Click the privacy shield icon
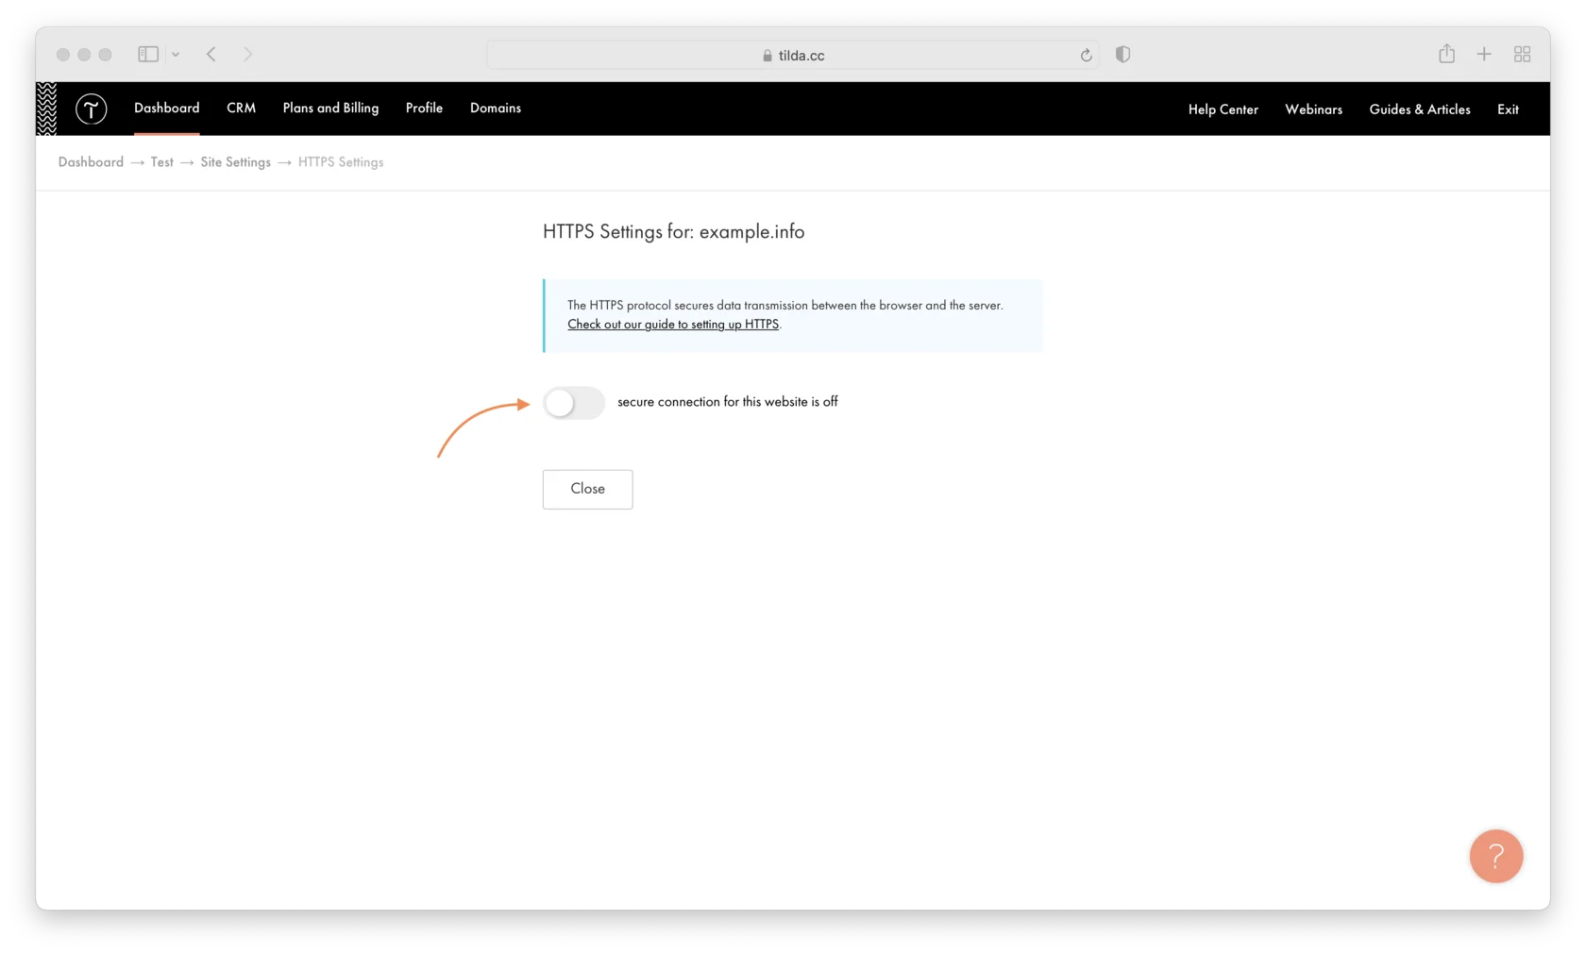 pyautogui.click(x=1122, y=55)
